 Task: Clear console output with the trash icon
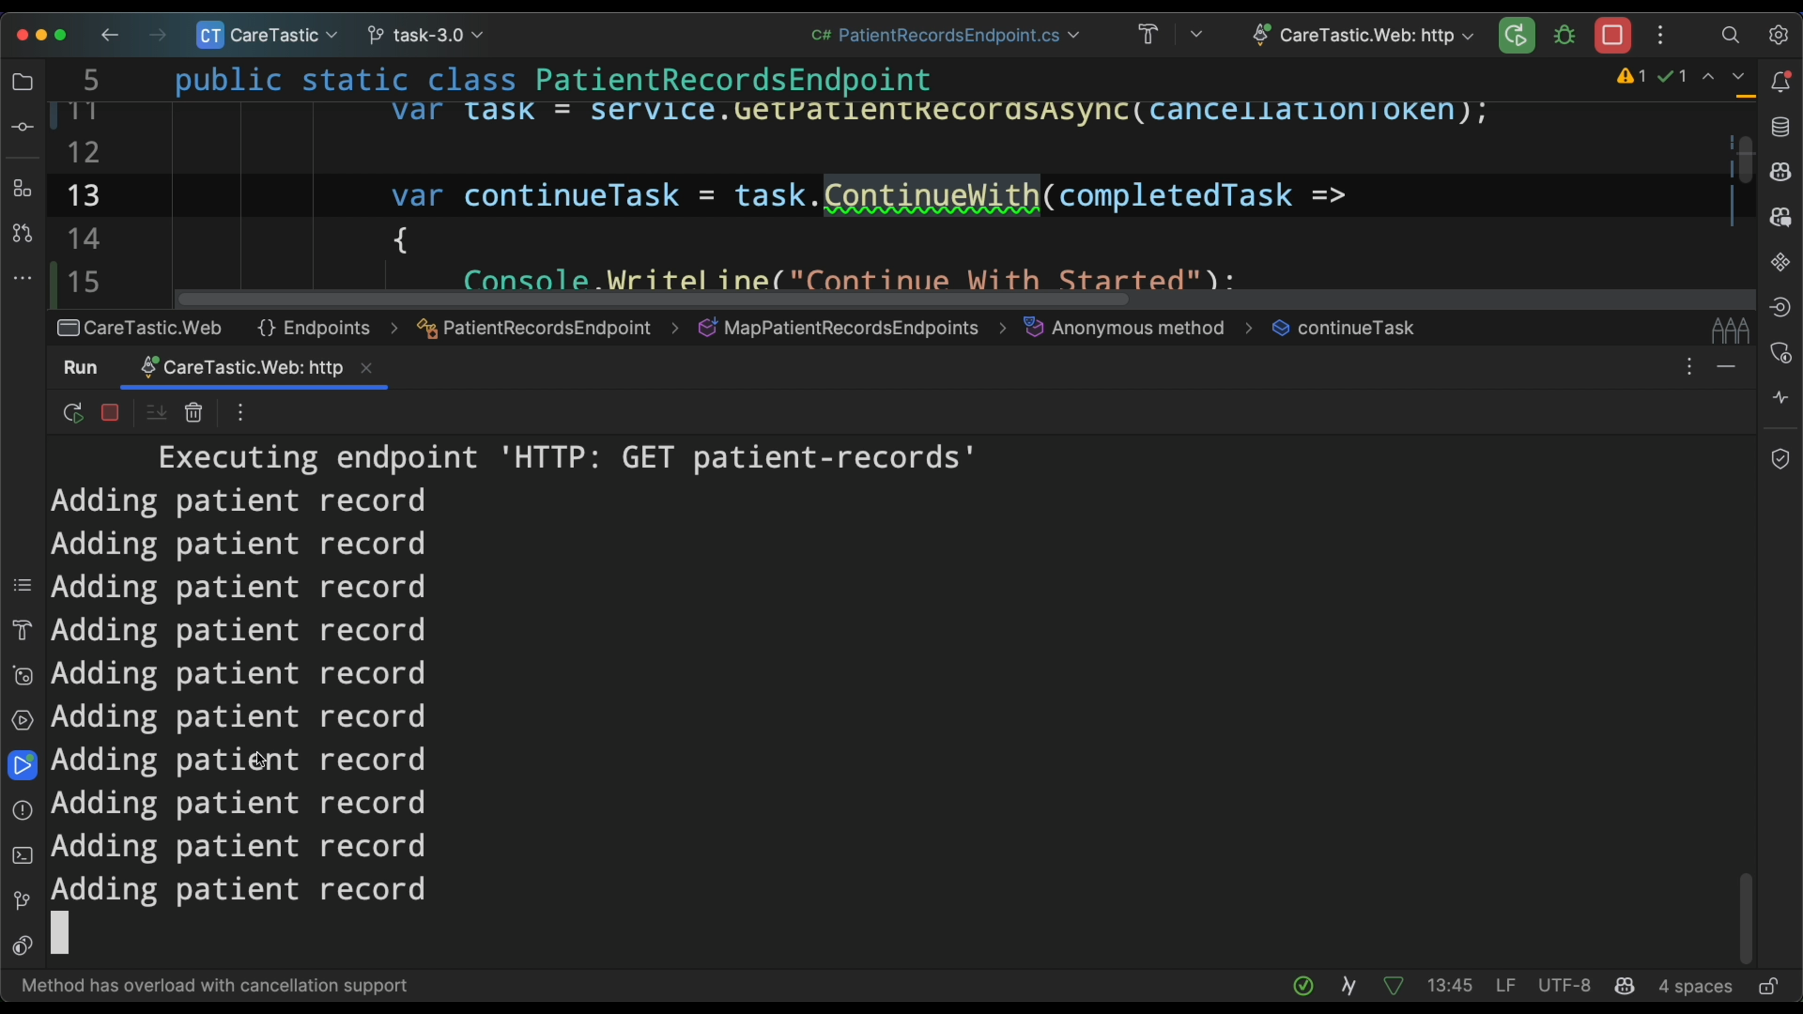pyautogui.click(x=194, y=413)
